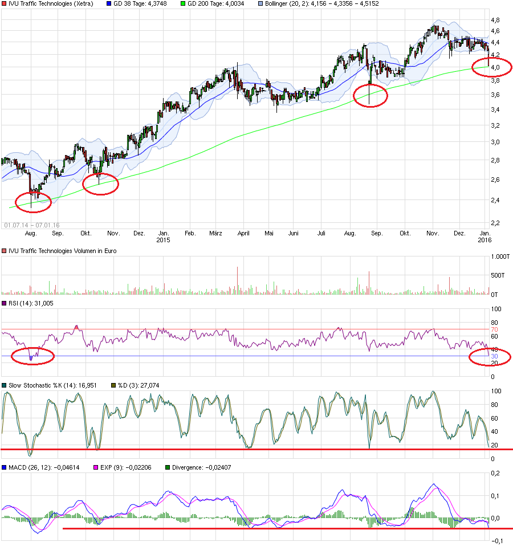Select the März axis label
The width and height of the screenshot is (513, 546).
(x=215, y=233)
